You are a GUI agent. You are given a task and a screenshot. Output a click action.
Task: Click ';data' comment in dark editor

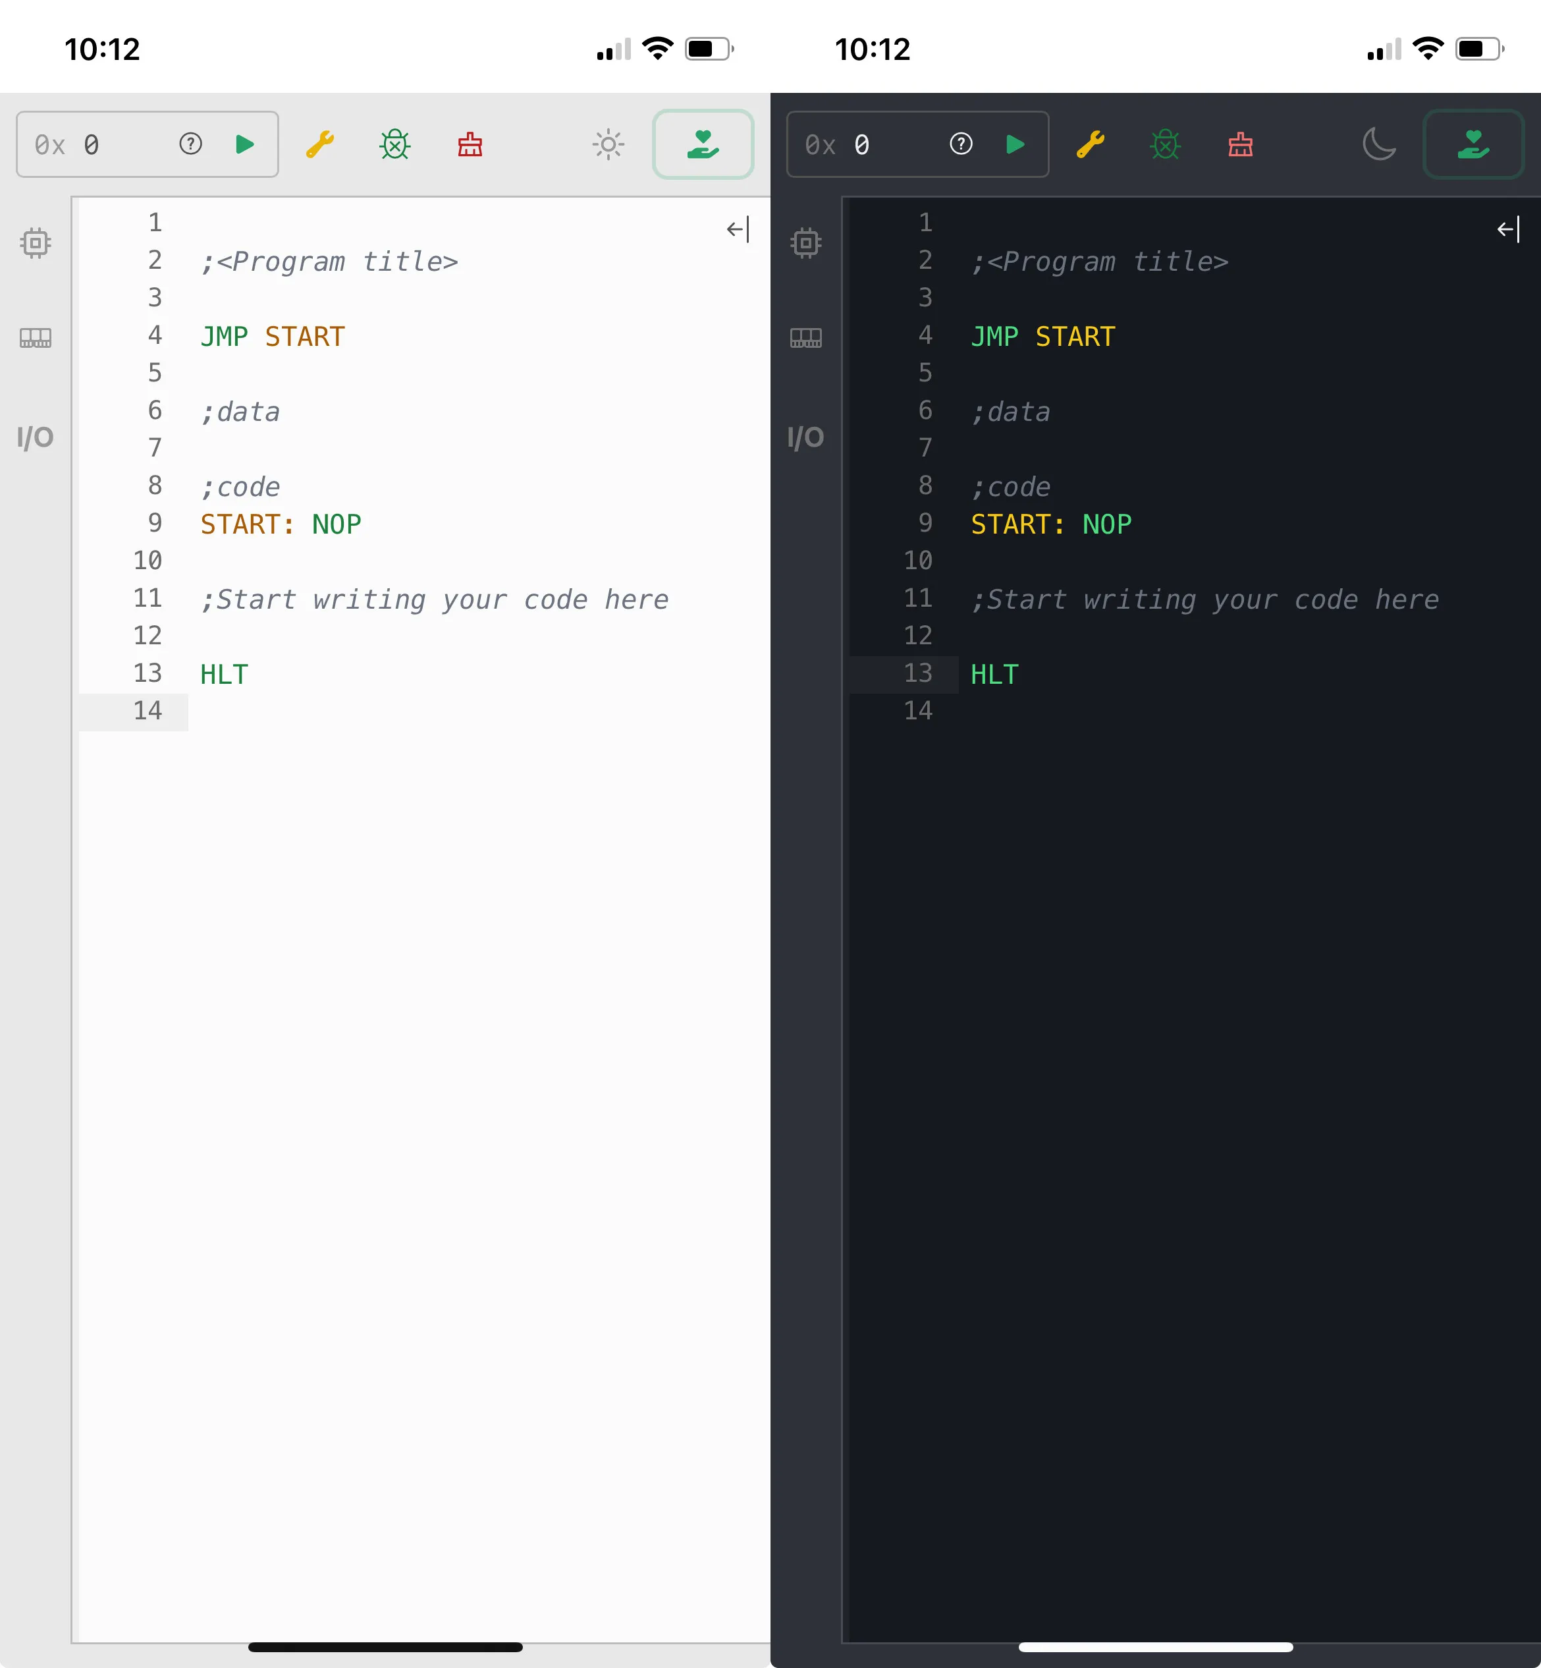coord(1011,412)
